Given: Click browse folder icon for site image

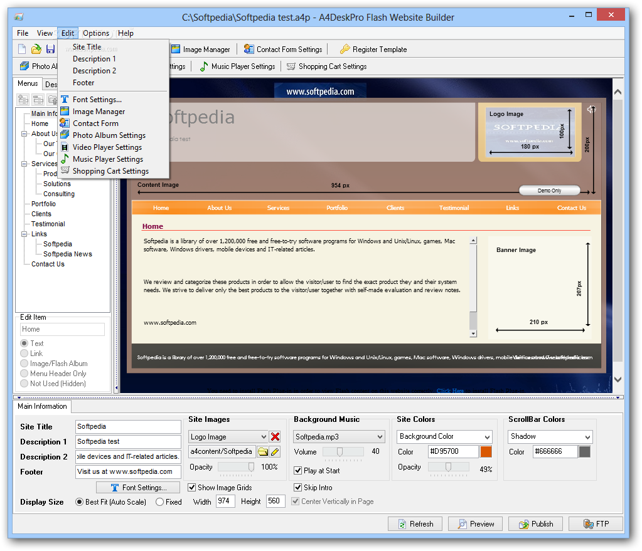Looking at the screenshot, I should (x=263, y=451).
